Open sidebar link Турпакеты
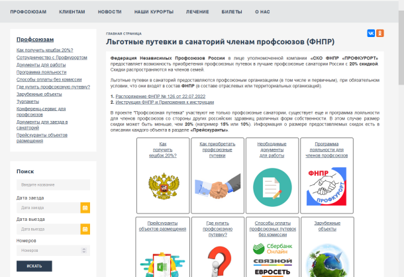The image size is (404, 277). point(28,102)
